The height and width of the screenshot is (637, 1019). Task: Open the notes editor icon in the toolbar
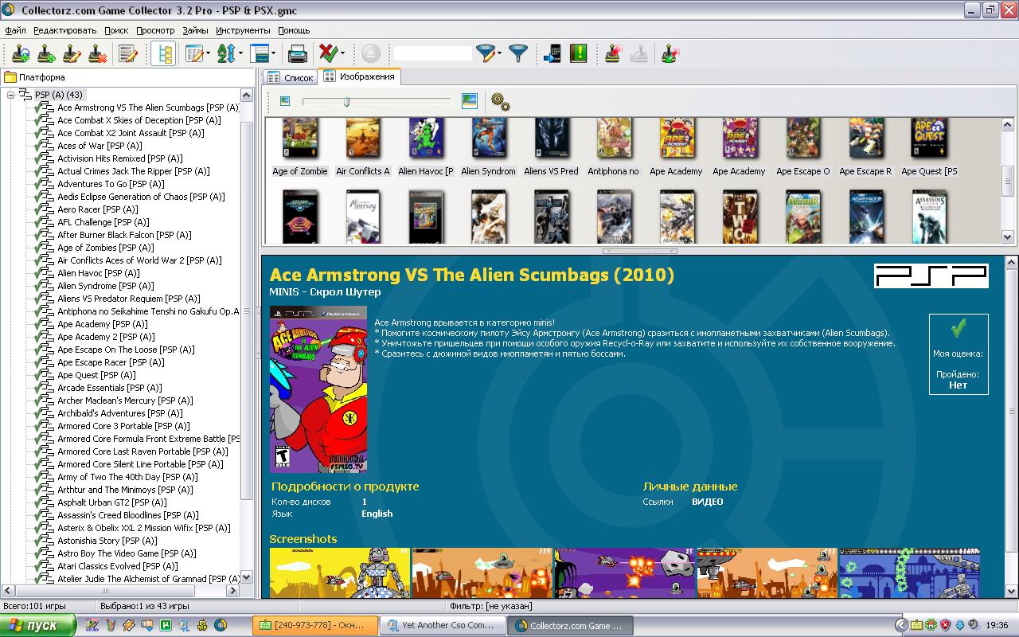[128, 54]
